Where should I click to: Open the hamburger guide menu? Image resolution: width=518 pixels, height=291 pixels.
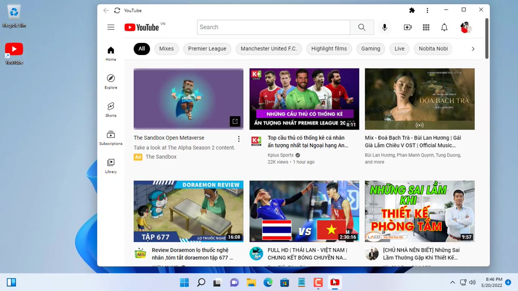(x=111, y=27)
